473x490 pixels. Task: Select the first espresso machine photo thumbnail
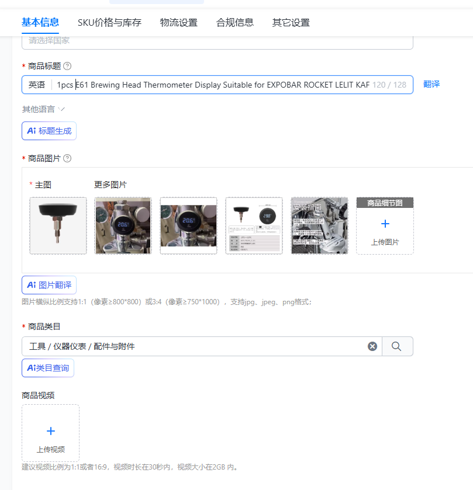tap(123, 225)
